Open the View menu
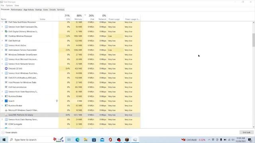Image resolution: width=255 pixels, height=143 pixels. tap(17, 6)
